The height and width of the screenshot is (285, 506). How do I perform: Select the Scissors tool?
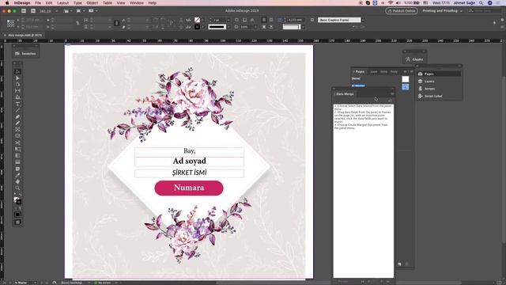17,142
